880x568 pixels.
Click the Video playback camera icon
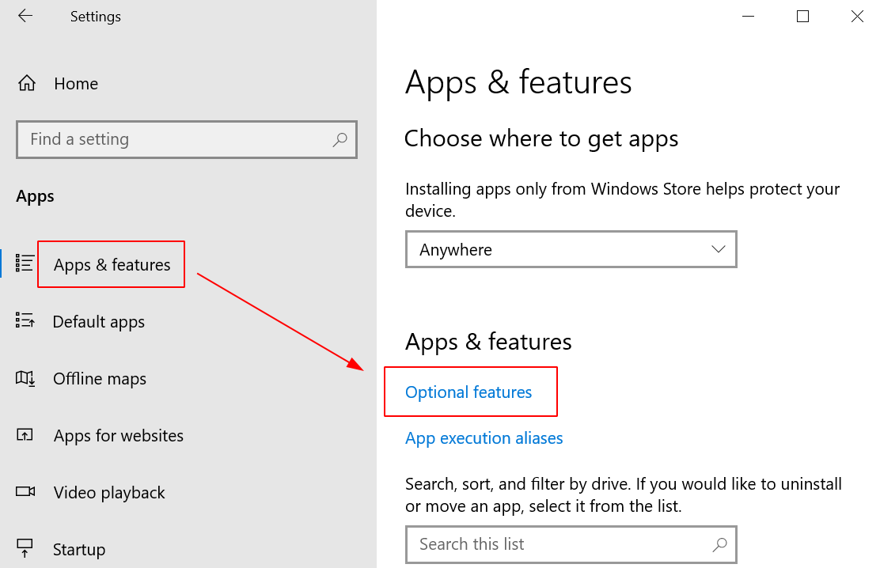pyautogui.click(x=25, y=492)
